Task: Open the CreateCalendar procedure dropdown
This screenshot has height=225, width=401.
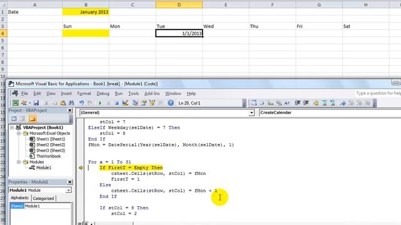Action: pos(330,112)
